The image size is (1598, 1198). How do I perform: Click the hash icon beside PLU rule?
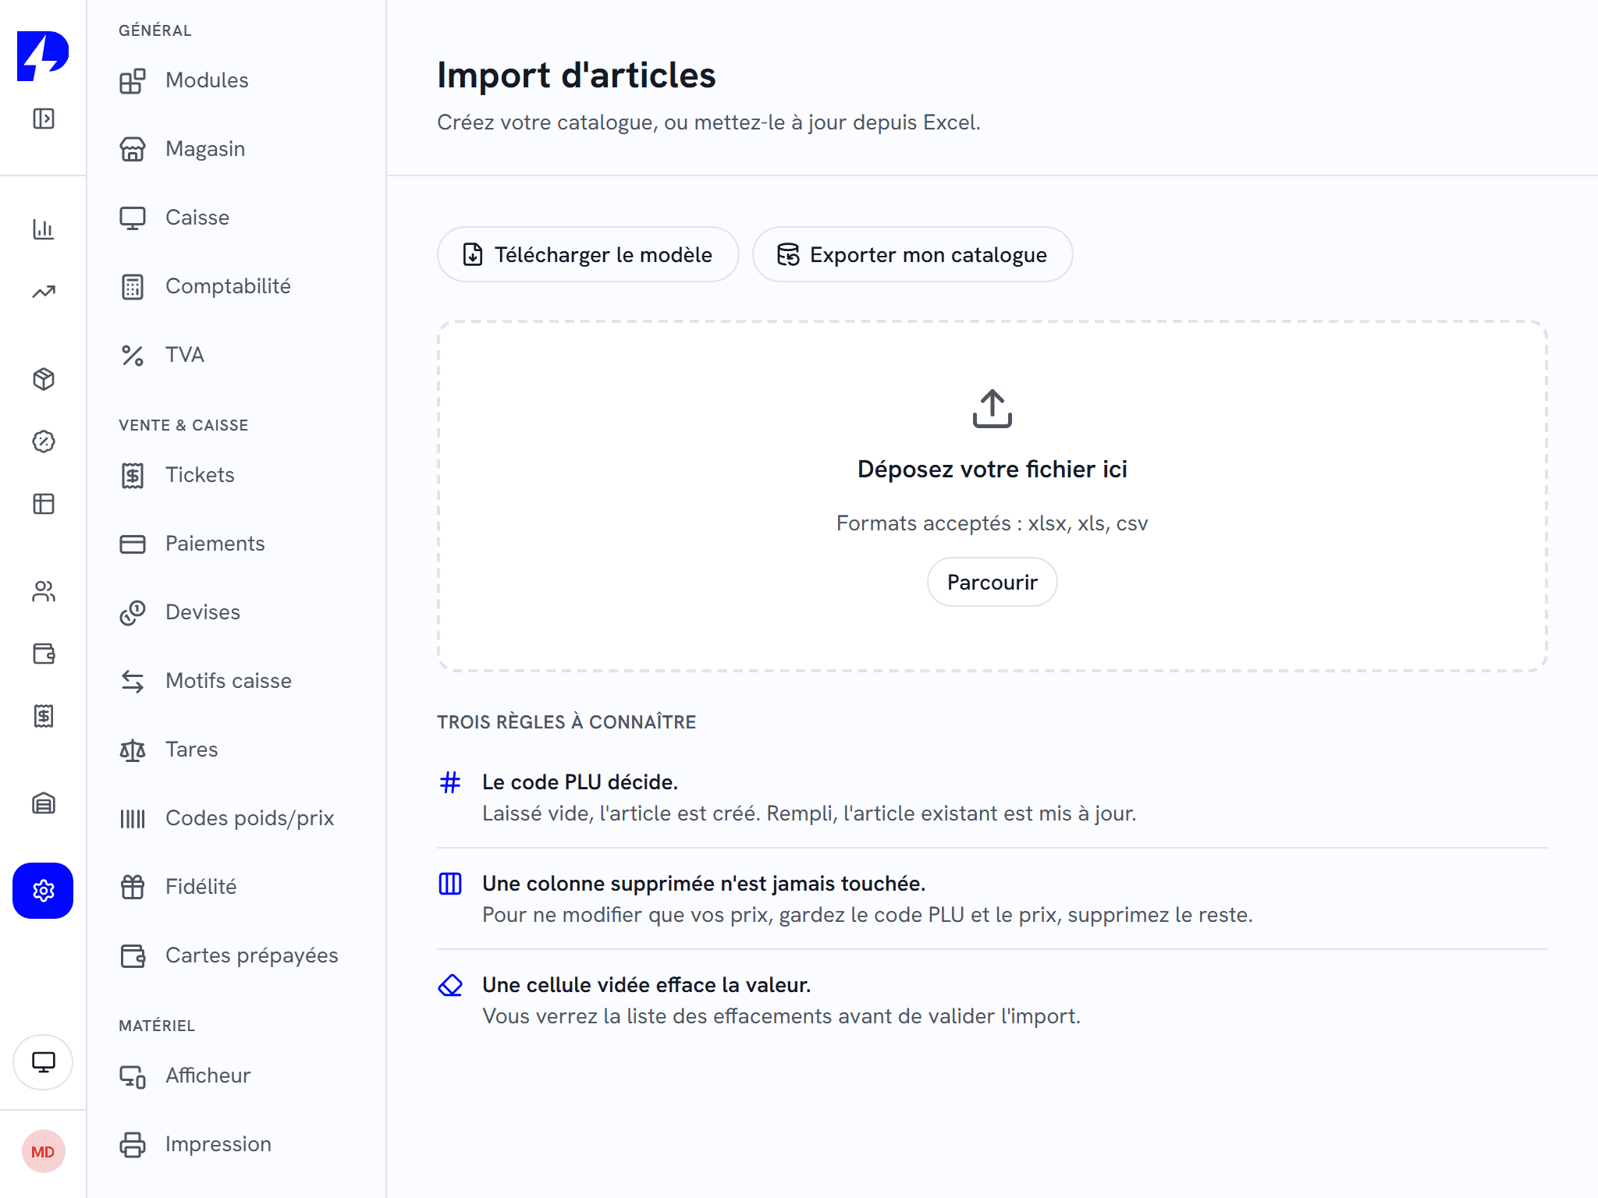[x=450, y=782]
